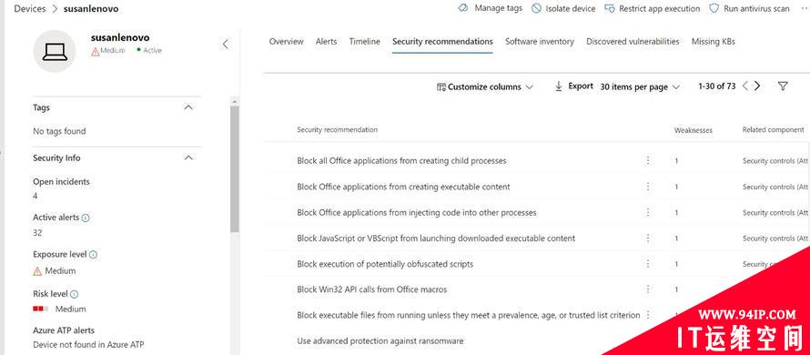Viewport: 810px width, 355px height.
Task: Open row menu for injecting code recommendation
Action: tap(648, 212)
